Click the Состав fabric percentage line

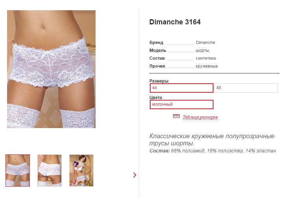coord(213,151)
